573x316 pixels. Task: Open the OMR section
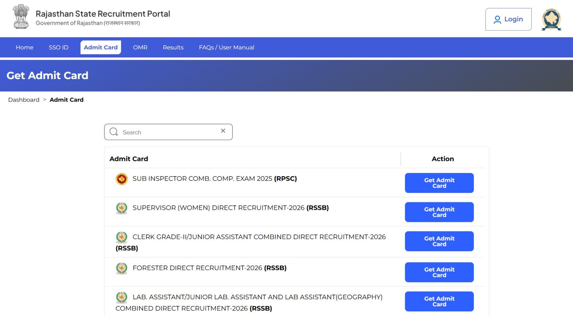click(140, 47)
